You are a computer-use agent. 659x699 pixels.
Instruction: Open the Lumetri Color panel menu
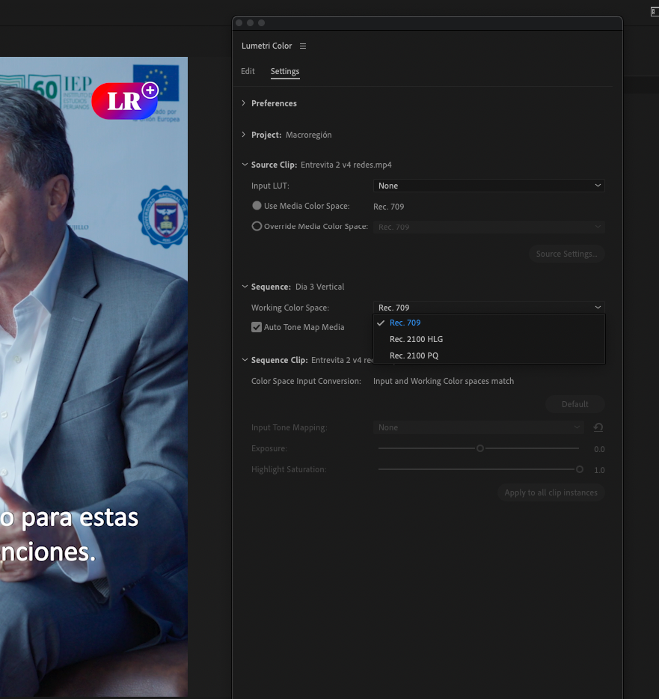303,46
